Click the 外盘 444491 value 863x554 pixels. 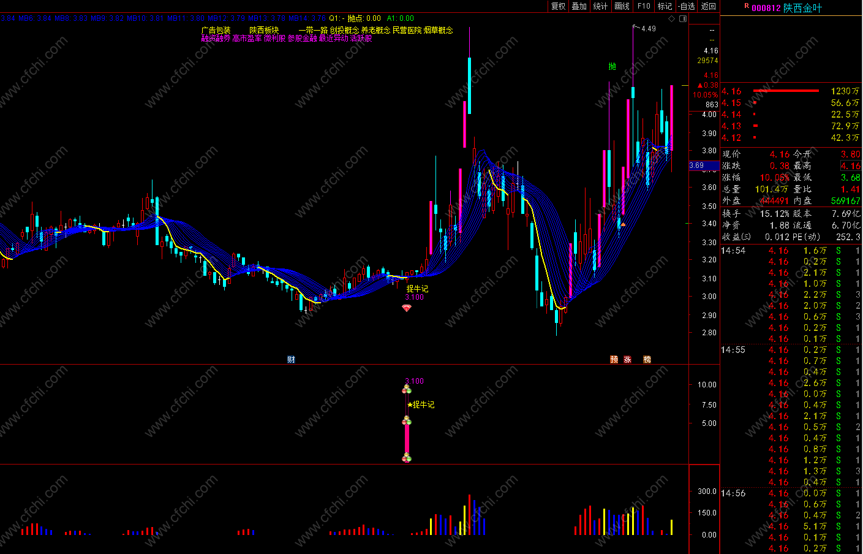tap(774, 201)
